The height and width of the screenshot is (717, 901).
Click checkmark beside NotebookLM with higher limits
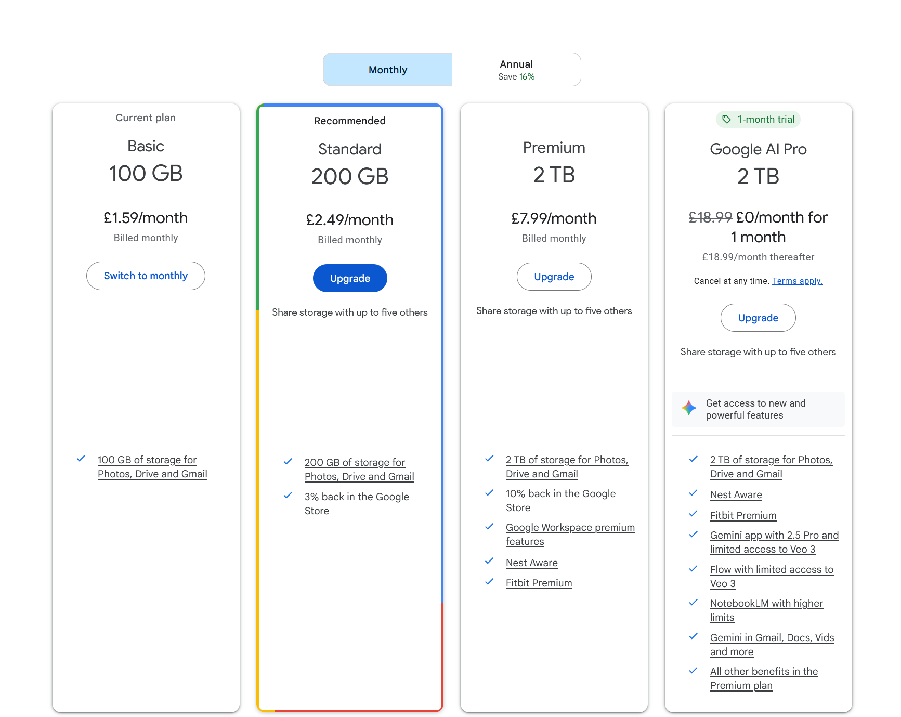pos(693,602)
